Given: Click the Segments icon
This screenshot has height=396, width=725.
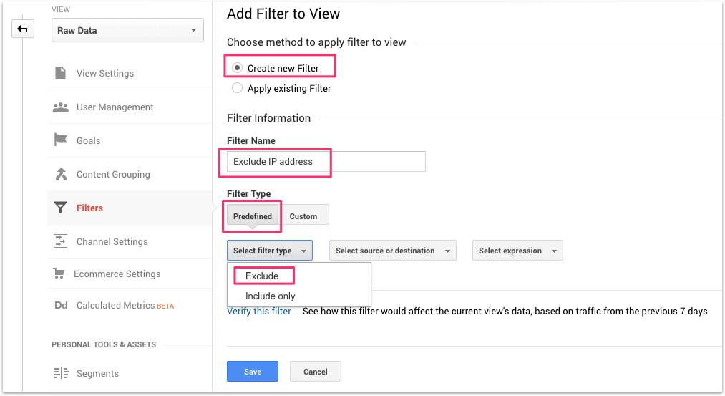Looking at the screenshot, I should [61, 373].
